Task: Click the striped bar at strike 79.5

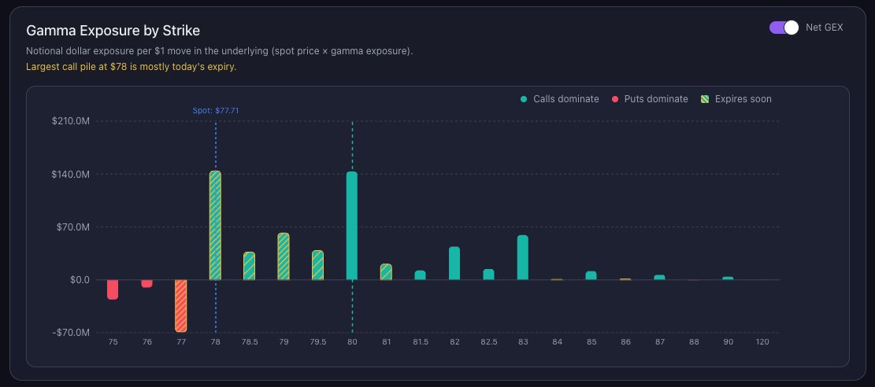Action: [317, 265]
